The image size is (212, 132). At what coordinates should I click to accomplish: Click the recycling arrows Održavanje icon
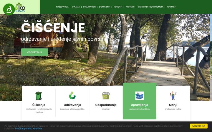(72, 96)
